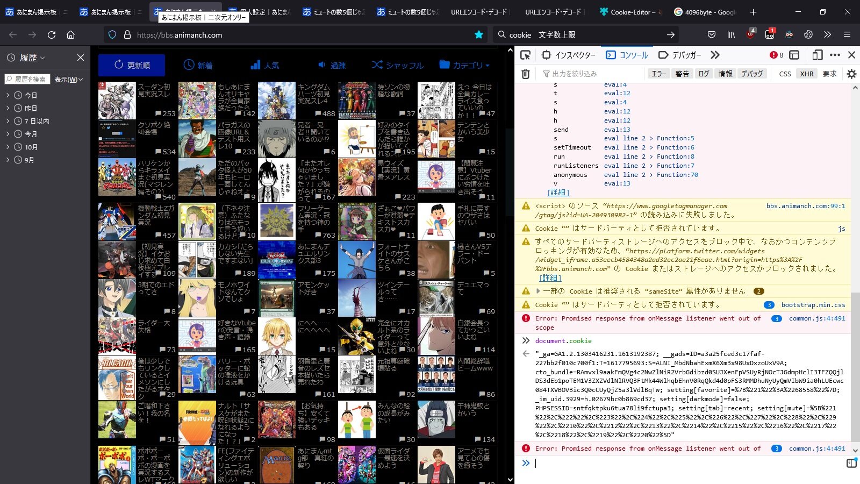Open the Firefox hamburger menu
The height and width of the screenshot is (484, 860).
click(x=847, y=35)
